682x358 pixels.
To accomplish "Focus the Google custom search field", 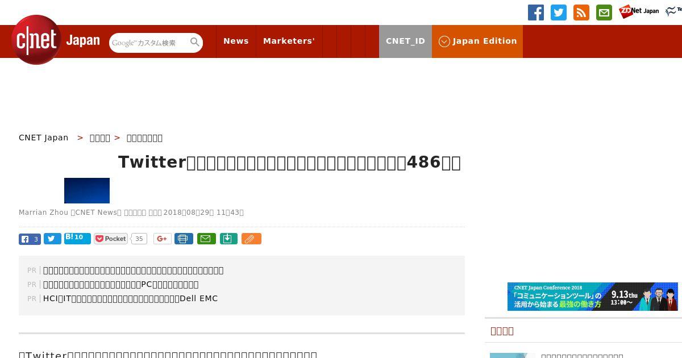I will tap(150, 43).
